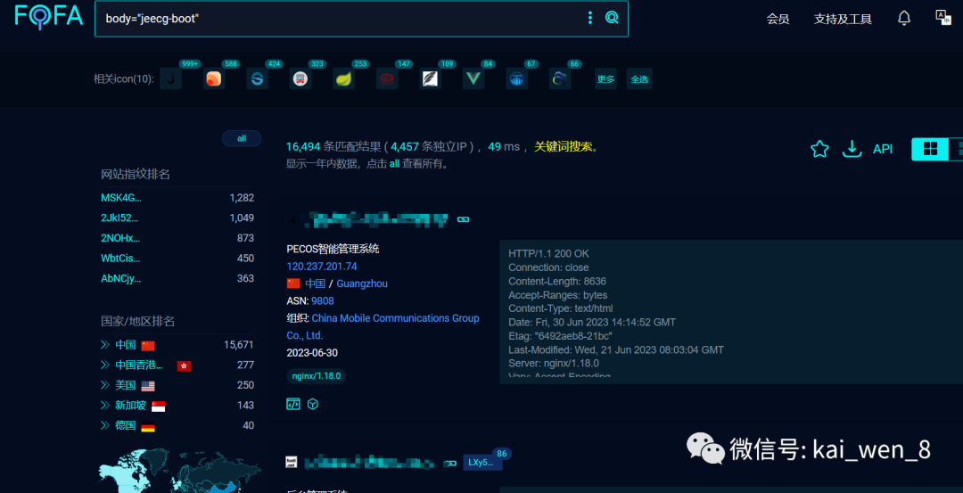Select the red emblem icon with 147 badge
Screen dimensions: 963x493
[x=387, y=78]
